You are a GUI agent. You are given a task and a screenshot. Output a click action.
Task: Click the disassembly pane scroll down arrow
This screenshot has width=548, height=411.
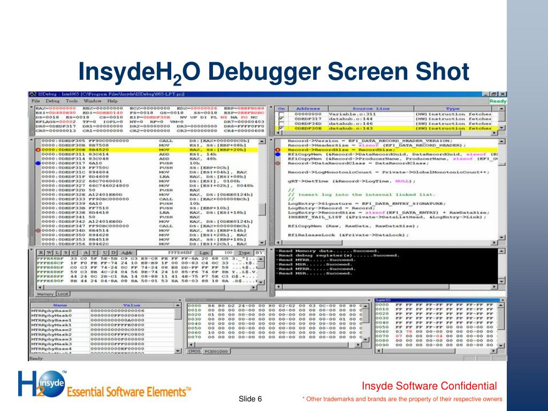click(262, 242)
